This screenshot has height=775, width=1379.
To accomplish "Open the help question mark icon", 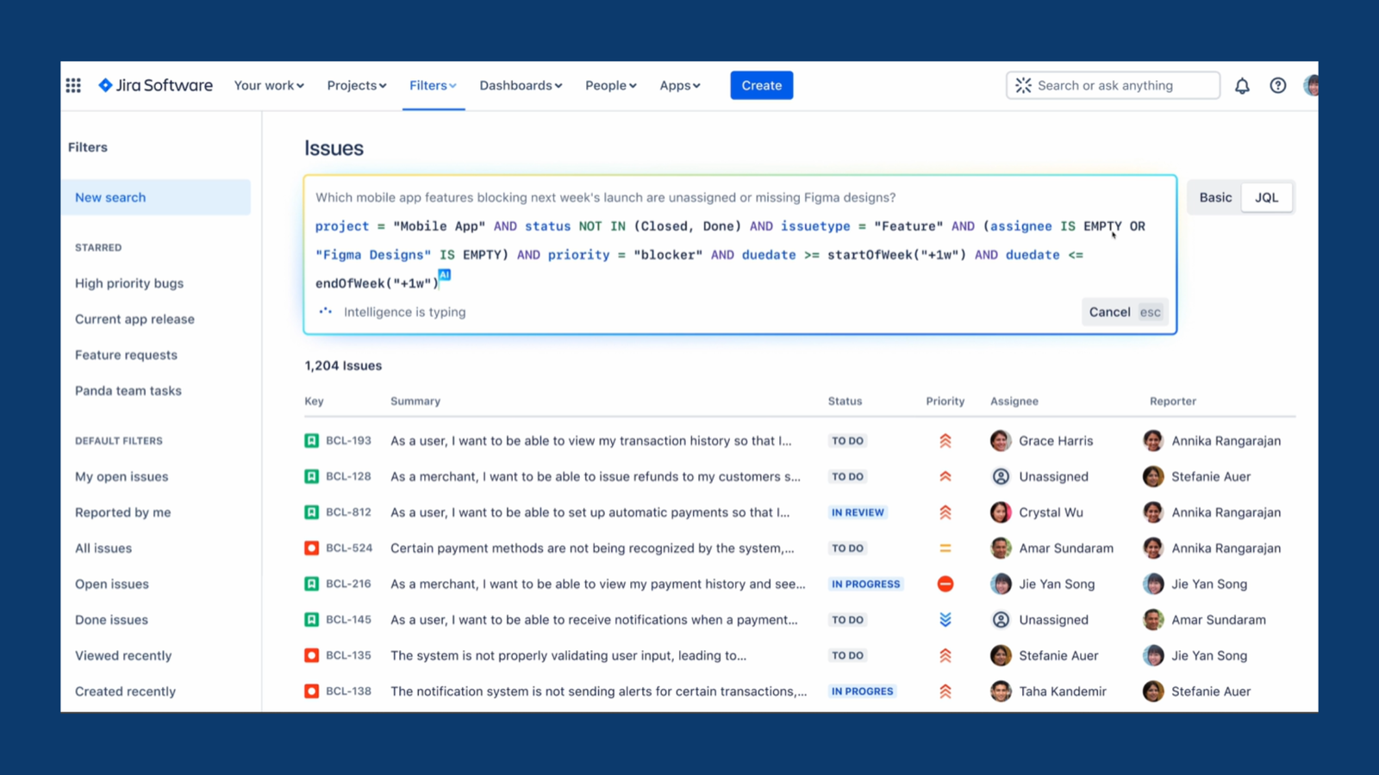I will 1278,85.
